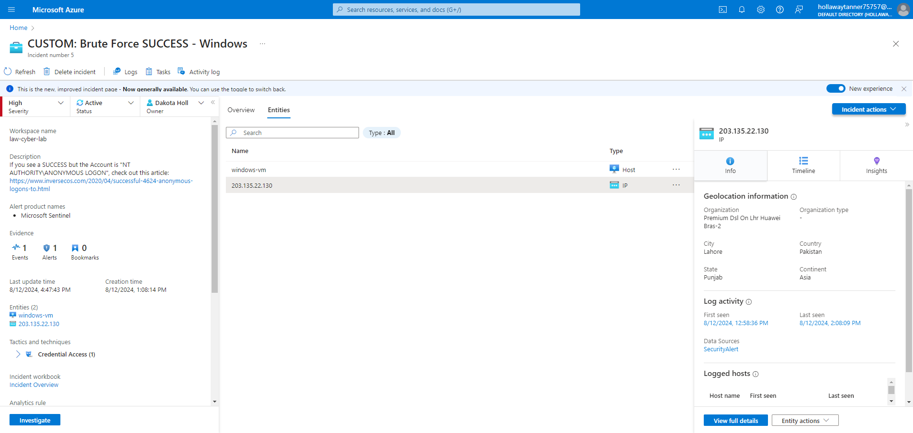This screenshot has width=913, height=433.
Task: Open the Alerts evidence shield icon
Action: [47, 248]
